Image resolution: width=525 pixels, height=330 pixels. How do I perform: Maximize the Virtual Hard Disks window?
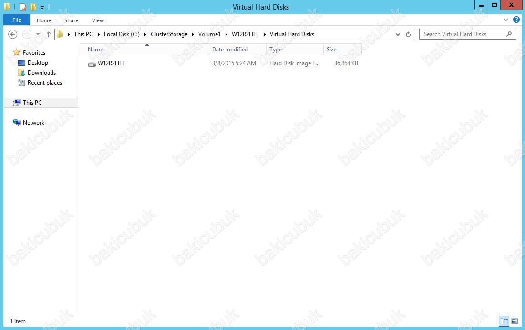pyautogui.click(x=494, y=5)
